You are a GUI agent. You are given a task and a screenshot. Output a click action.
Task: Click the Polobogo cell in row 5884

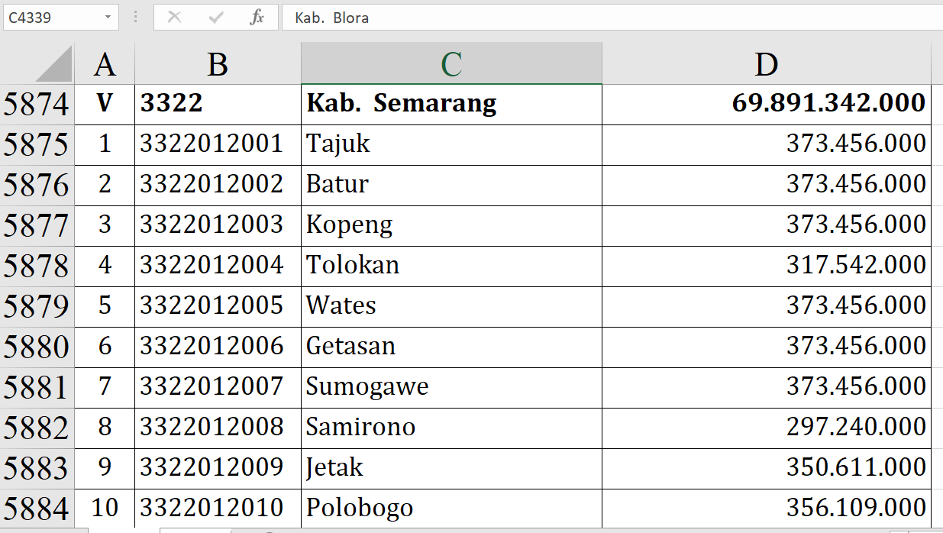click(x=451, y=508)
